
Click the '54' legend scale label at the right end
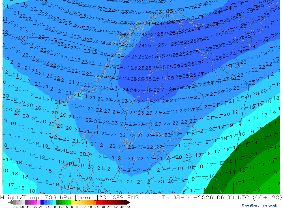point(128,207)
